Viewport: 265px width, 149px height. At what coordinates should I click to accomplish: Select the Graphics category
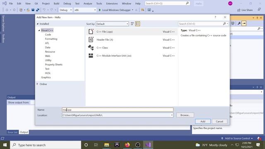click(x=46, y=77)
